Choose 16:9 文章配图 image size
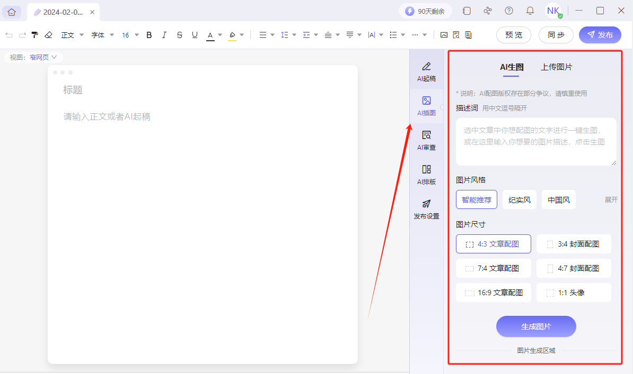Screen dimensions: 633x374 click(494, 293)
